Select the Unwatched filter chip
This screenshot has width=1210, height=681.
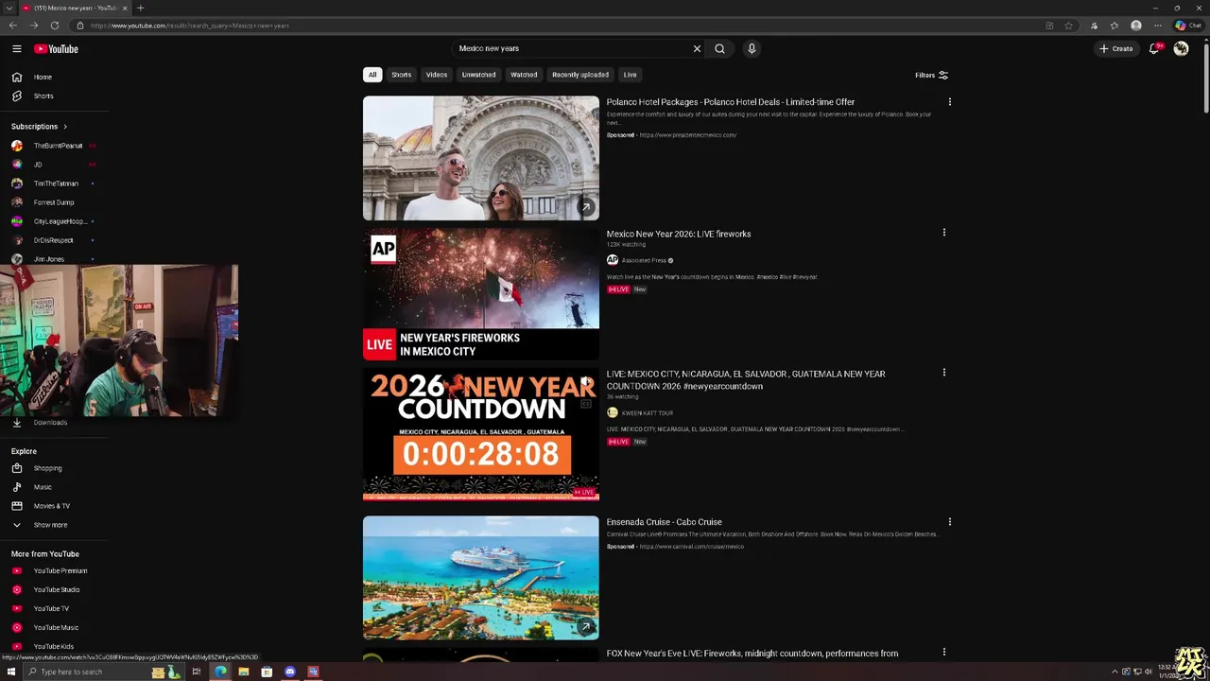[x=478, y=75]
